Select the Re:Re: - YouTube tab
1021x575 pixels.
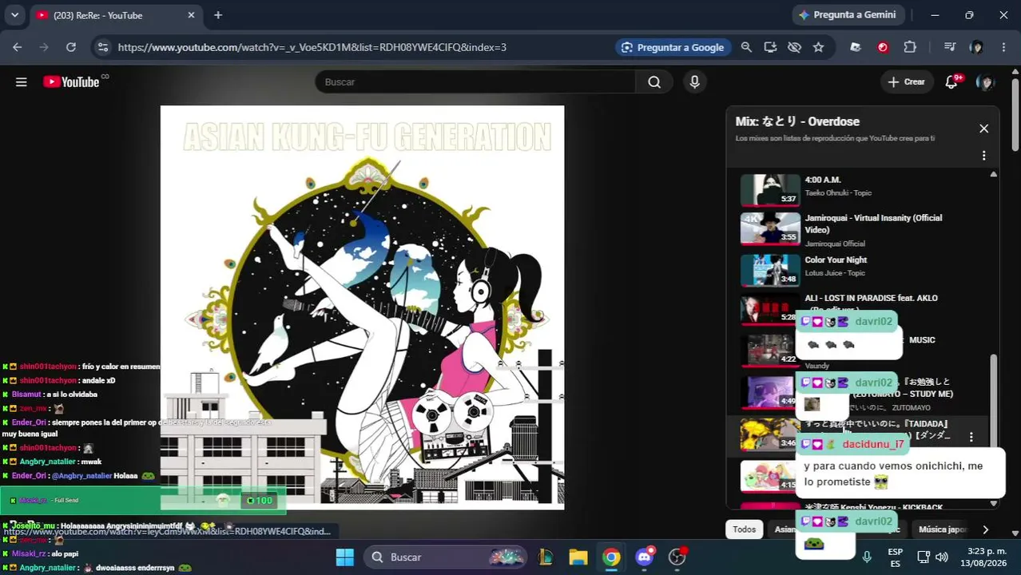tap(116, 15)
